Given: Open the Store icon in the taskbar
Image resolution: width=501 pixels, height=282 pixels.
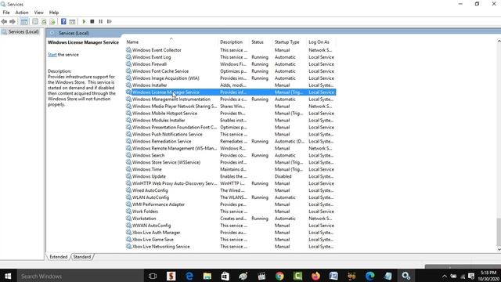Looking at the screenshot, I should [225, 276].
